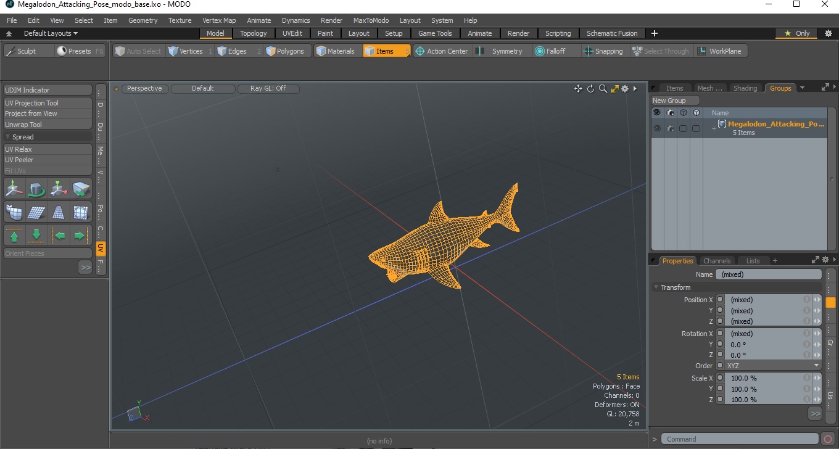Viewport: 839px width, 449px height.
Task: Click the Scale Y channel keyframe circle
Action: click(720, 389)
